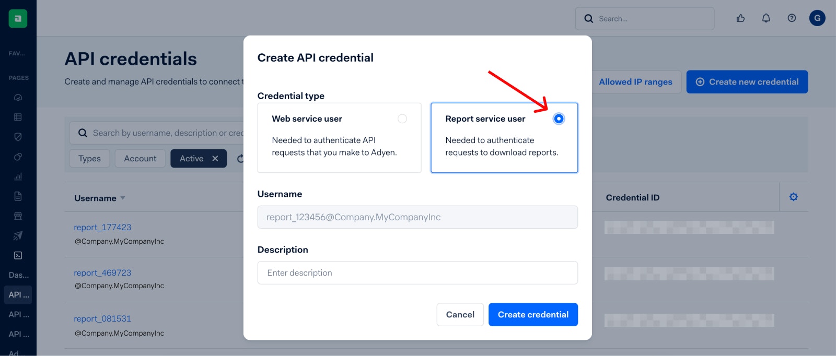Open credential report_081531
Screen dimensions: 836x356
pos(102,319)
